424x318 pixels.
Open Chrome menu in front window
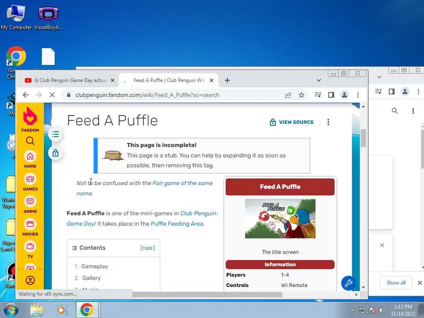pos(358,95)
